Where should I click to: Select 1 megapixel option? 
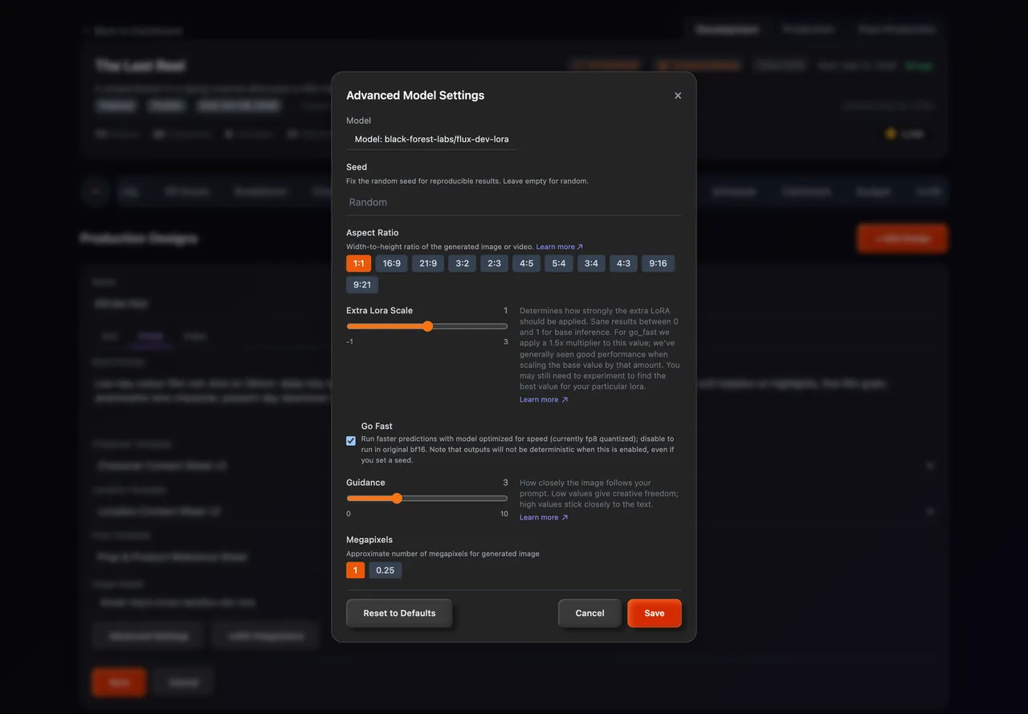tap(355, 570)
